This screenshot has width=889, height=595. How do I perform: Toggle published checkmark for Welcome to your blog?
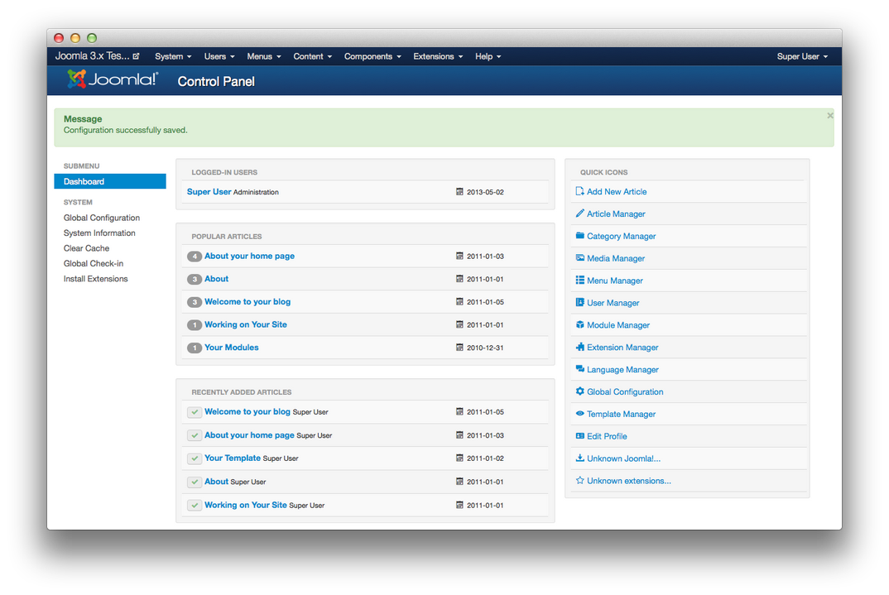point(195,412)
